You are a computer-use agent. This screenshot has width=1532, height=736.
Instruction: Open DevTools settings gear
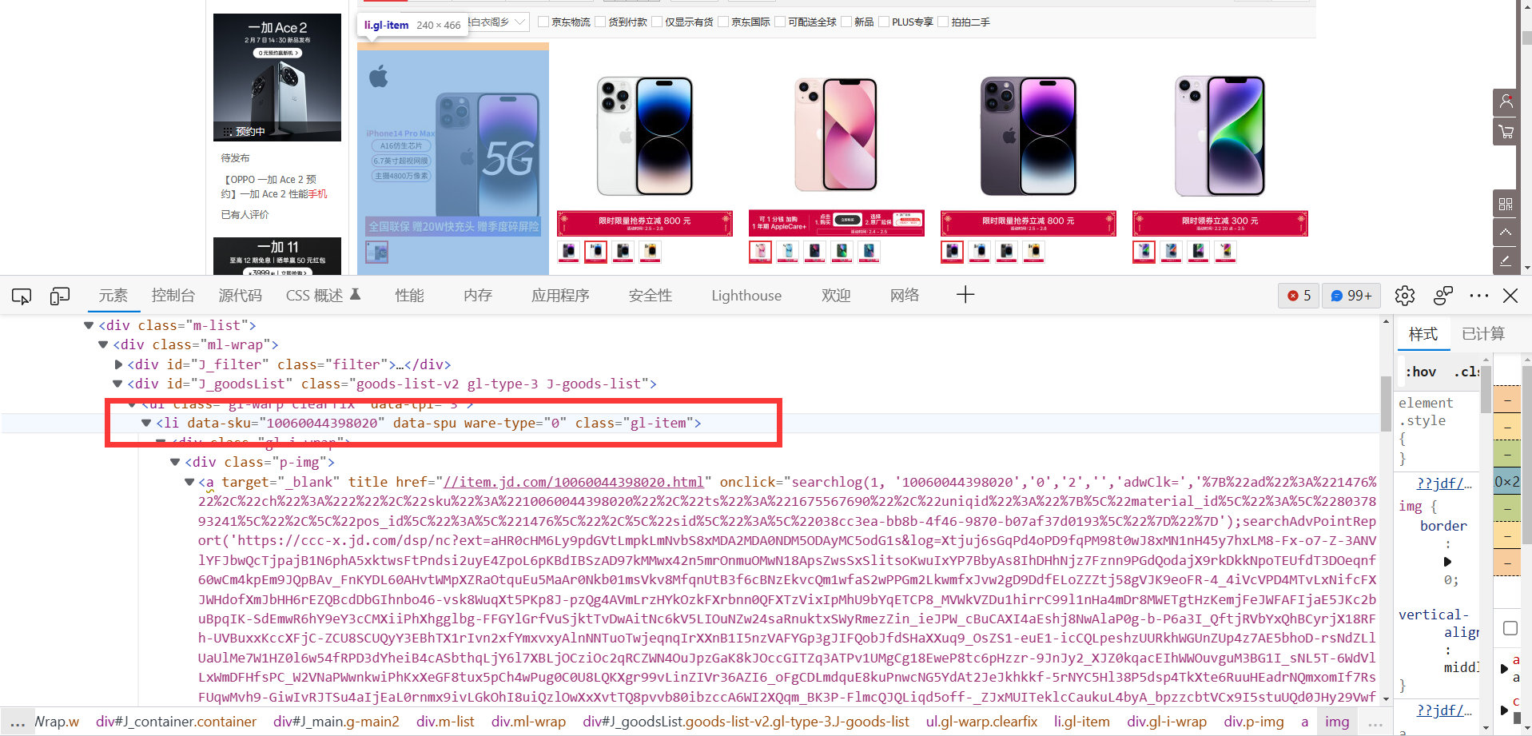[x=1405, y=296]
